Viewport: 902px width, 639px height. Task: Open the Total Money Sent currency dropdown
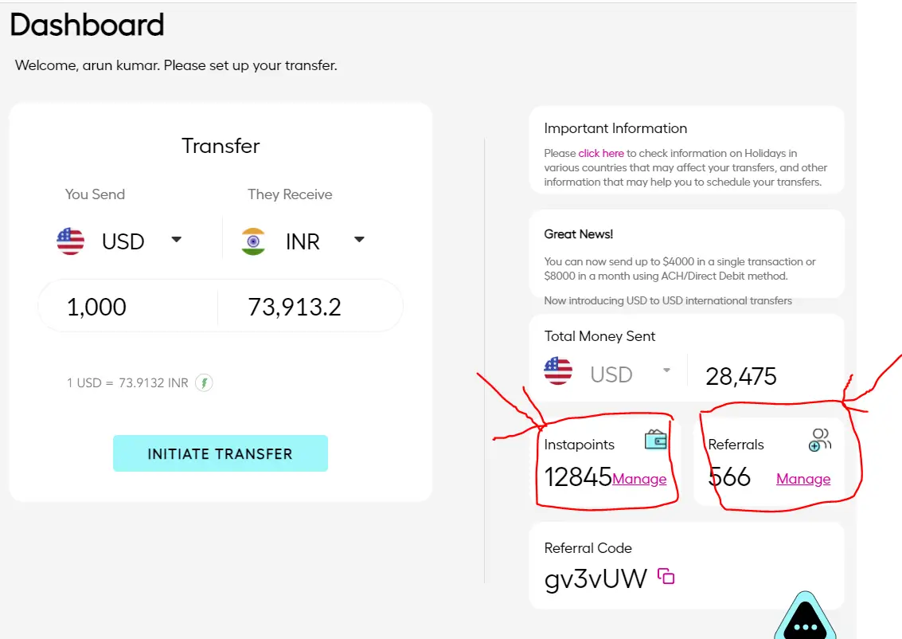(x=666, y=370)
